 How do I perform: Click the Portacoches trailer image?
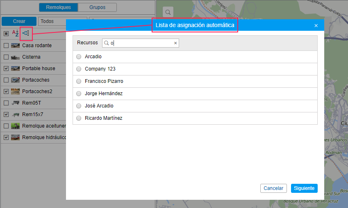(x=15, y=80)
